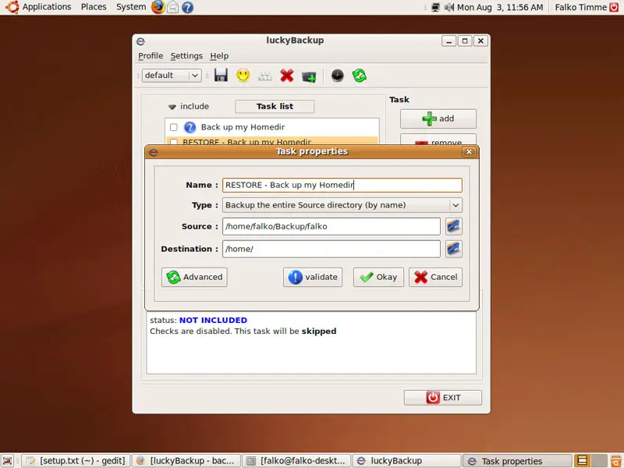
Task: Confirm with the Okay button
Action: [378, 277]
